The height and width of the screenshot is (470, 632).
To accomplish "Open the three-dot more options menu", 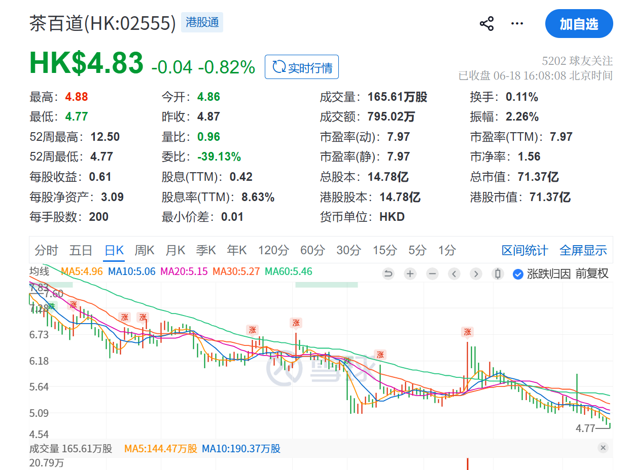I will [x=517, y=24].
